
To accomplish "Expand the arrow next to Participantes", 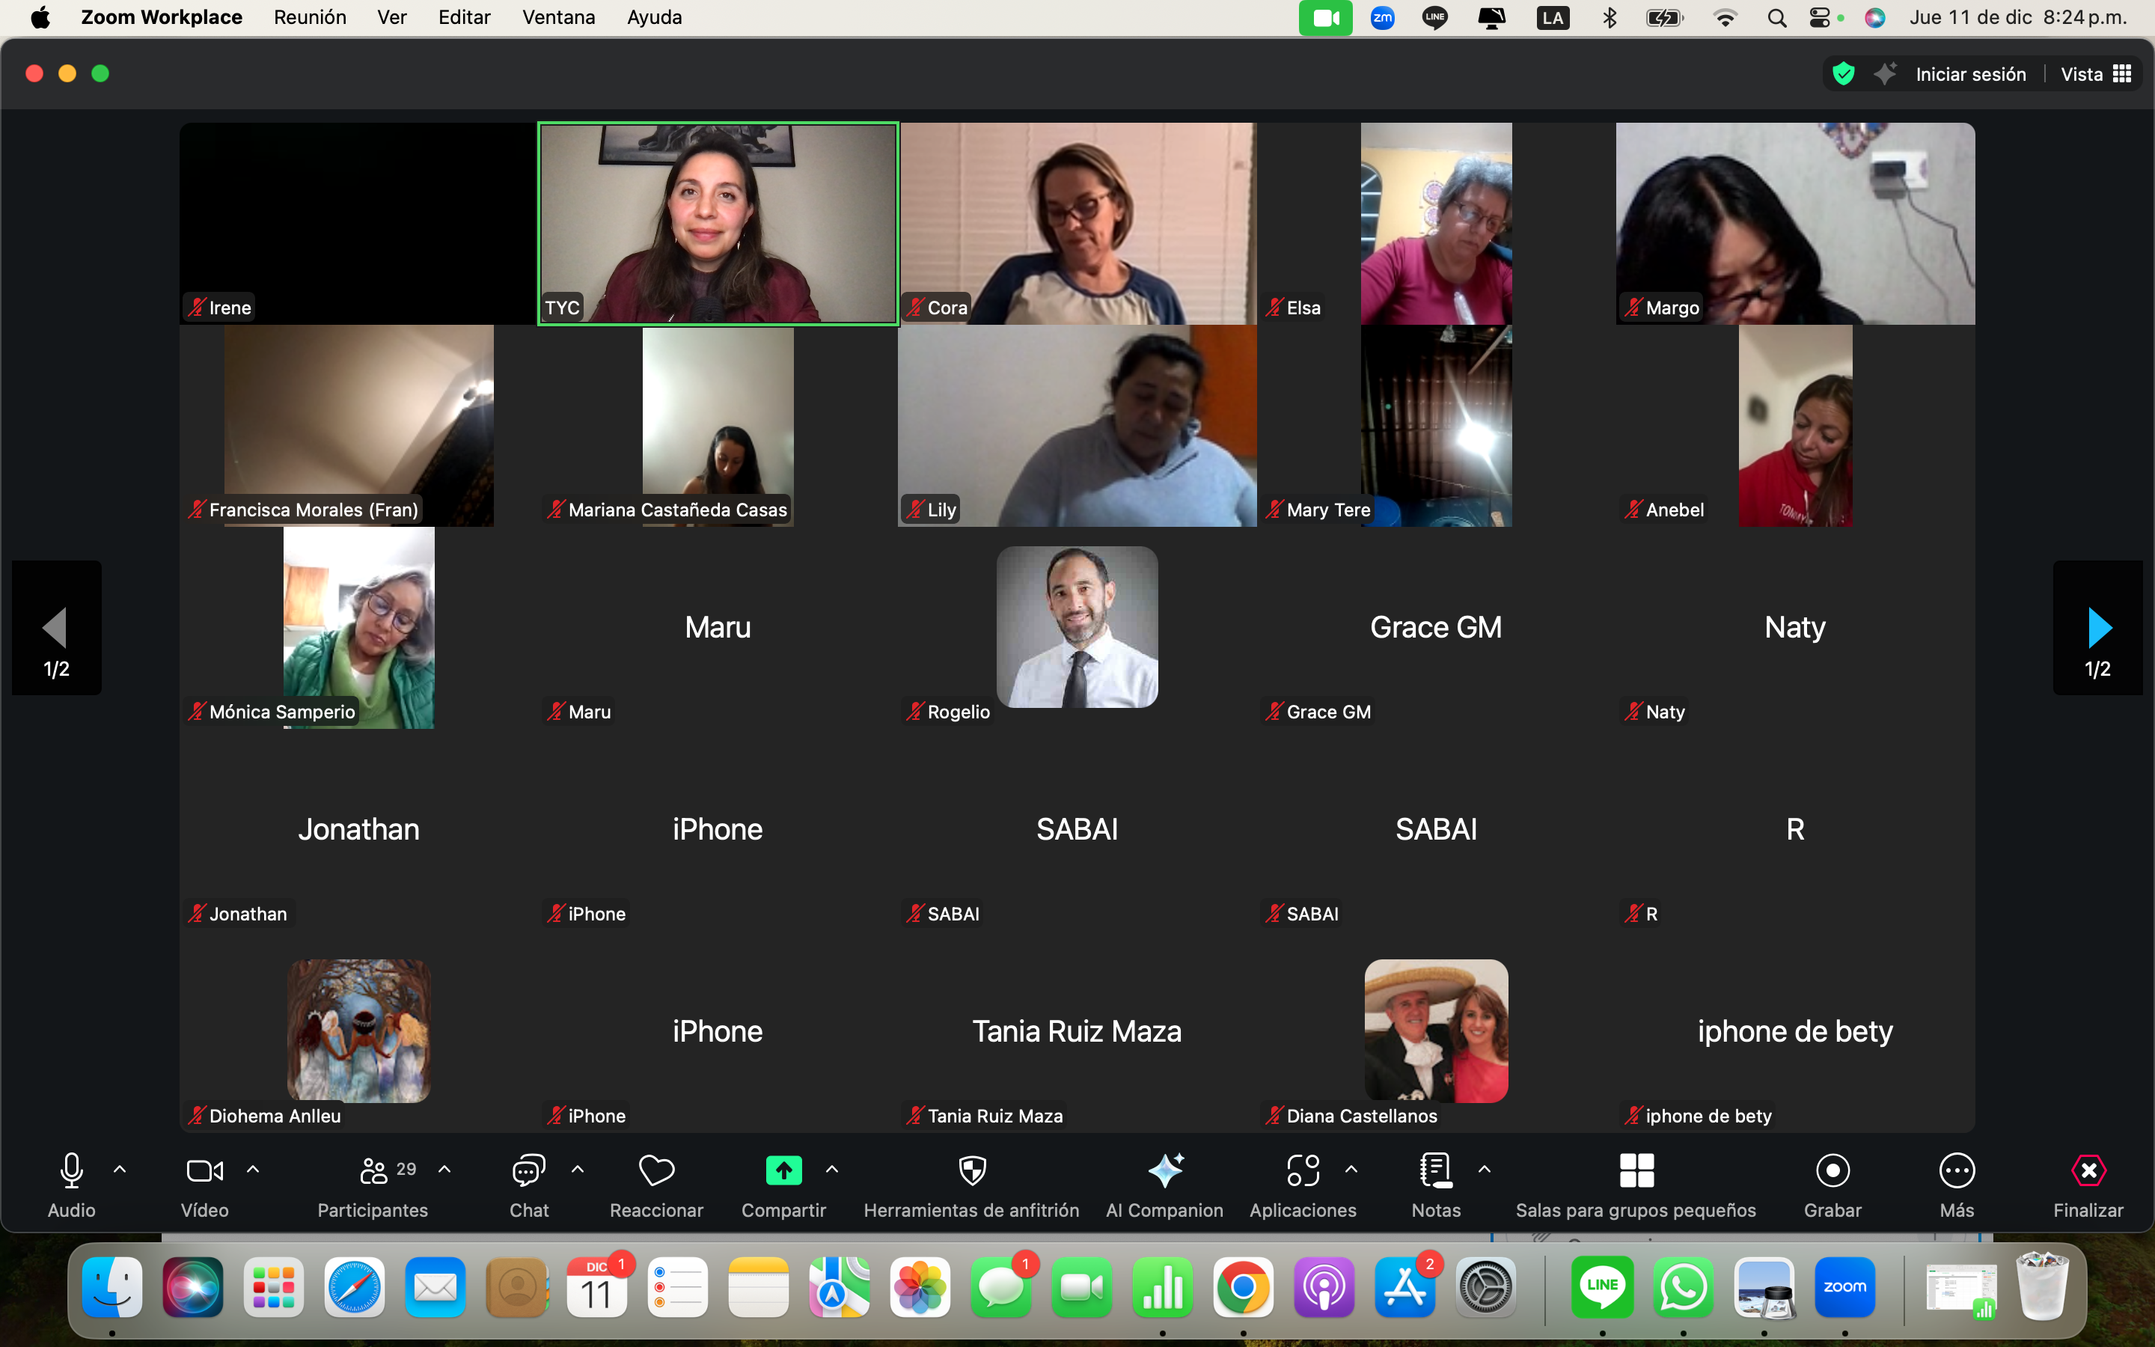I will pyautogui.click(x=444, y=1170).
